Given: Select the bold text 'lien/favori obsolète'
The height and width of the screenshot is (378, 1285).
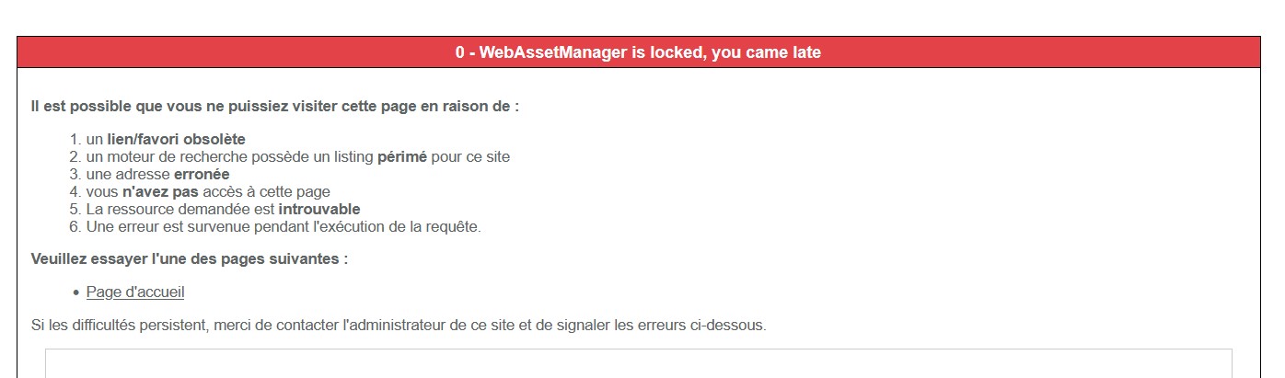Looking at the screenshot, I should (177, 140).
